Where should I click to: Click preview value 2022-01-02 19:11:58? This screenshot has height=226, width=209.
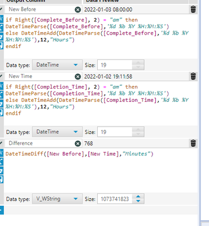point(108,76)
